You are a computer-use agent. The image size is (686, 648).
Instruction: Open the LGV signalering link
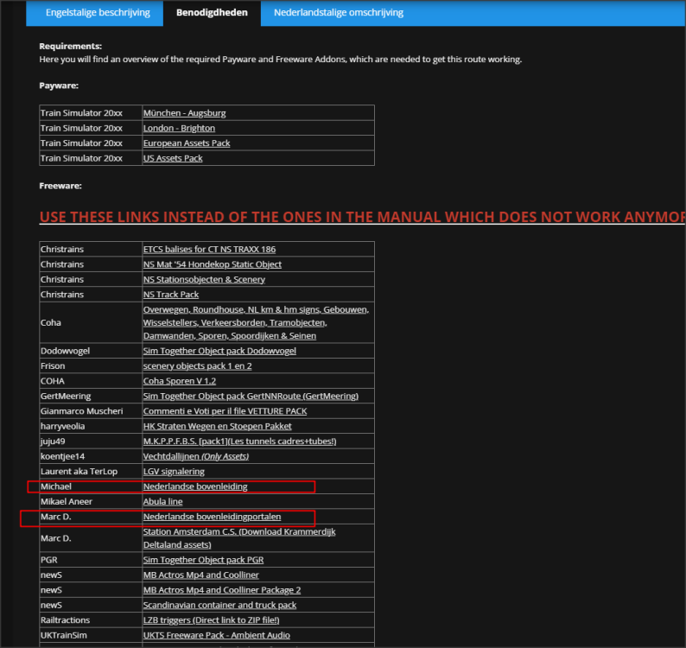pyautogui.click(x=174, y=472)
